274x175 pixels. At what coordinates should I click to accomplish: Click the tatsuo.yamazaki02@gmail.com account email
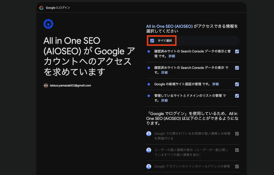pos(70,85)
